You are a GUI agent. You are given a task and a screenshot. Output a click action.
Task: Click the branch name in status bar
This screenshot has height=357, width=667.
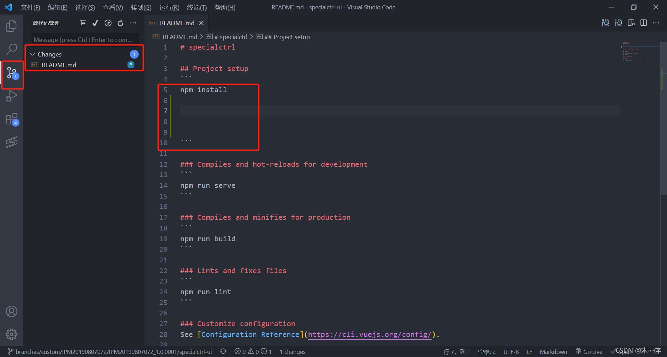[110, 351]
